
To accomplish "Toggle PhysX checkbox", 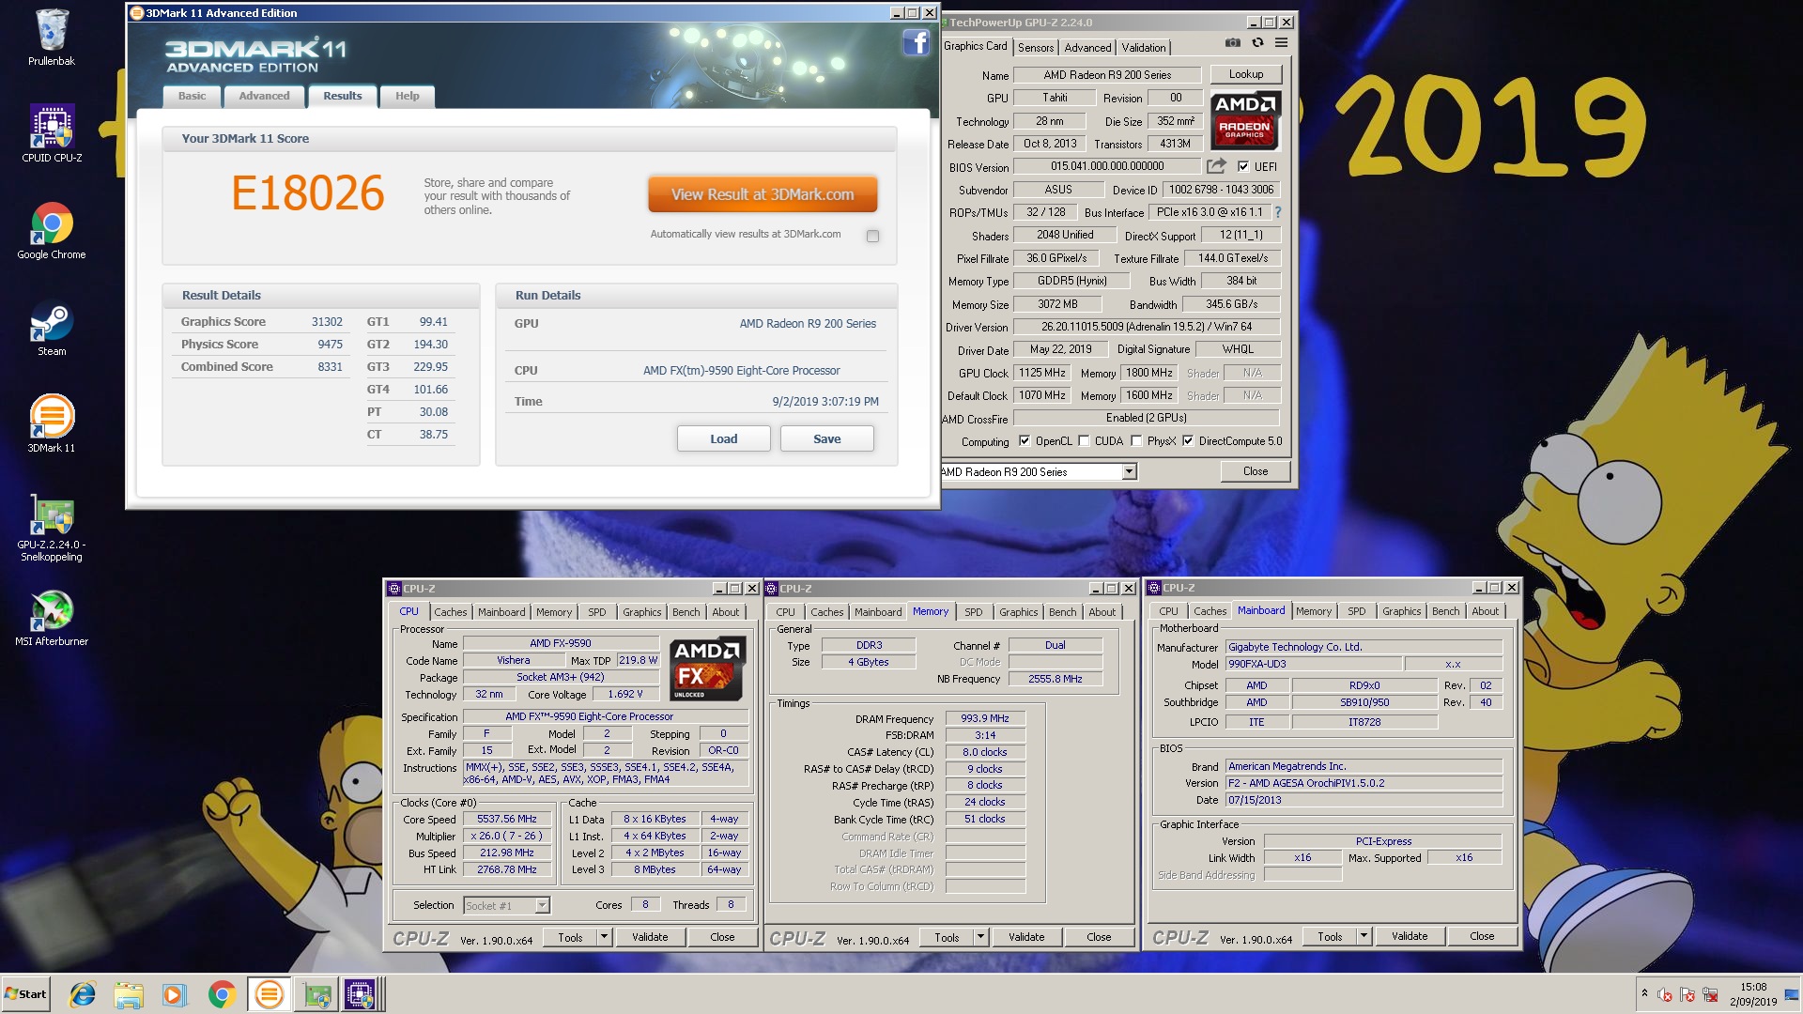I will 1136,441.
